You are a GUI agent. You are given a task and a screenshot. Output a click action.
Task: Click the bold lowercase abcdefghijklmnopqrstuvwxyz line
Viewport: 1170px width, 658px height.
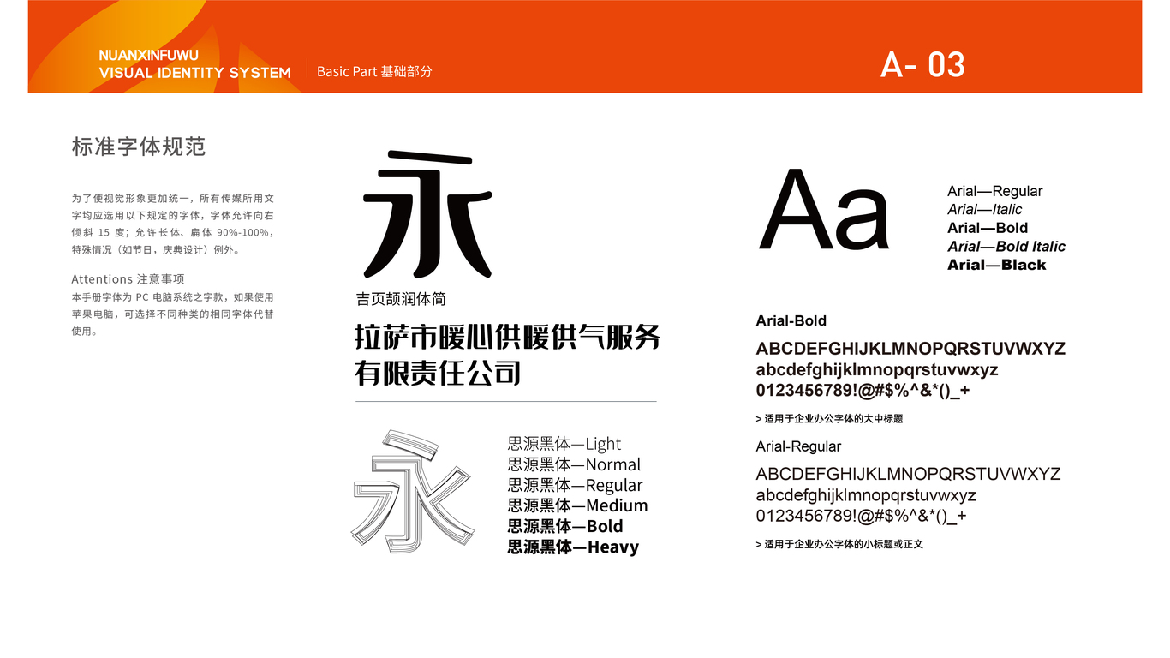pos(877,370)
